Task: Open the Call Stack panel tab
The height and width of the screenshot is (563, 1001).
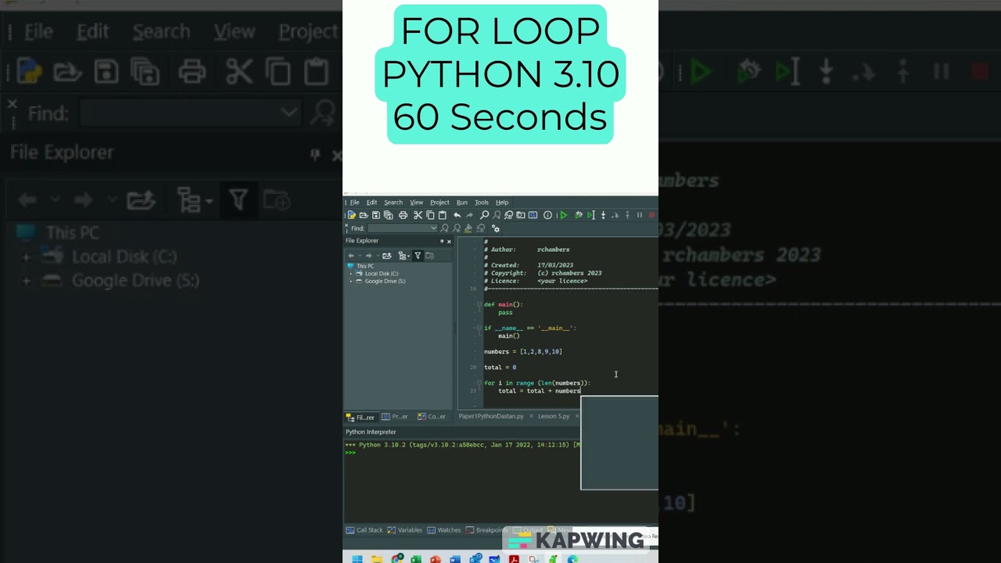Action: point(364,530)
